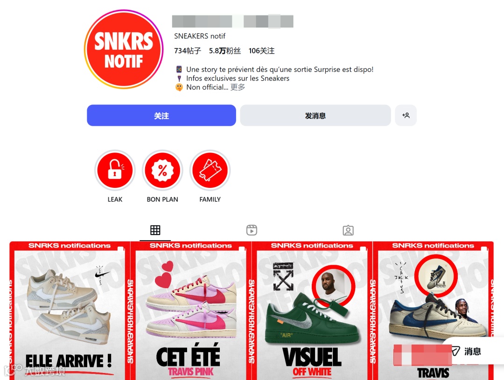Click the SNKRS NOTIF profile picture
Viewport: 504px width, 380px height.
[x=124, y=49]
